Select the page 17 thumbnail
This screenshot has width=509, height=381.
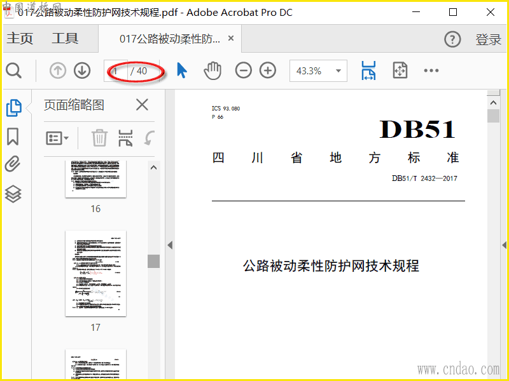[x=95, y=274]
